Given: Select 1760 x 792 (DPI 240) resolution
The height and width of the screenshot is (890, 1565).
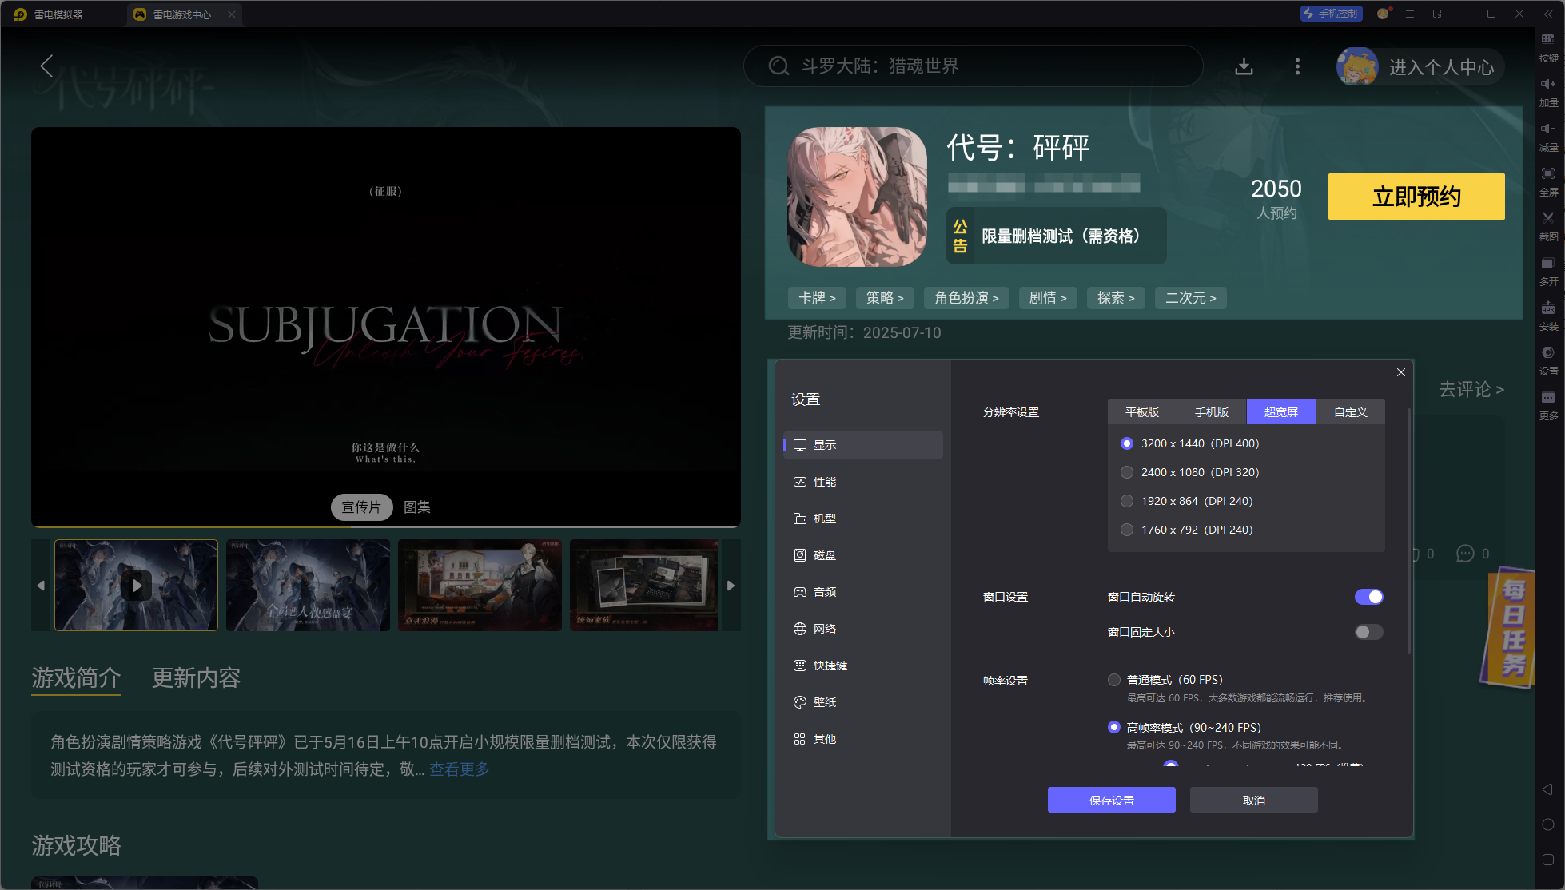Looking at the screenshot, I should (1188, 530).
